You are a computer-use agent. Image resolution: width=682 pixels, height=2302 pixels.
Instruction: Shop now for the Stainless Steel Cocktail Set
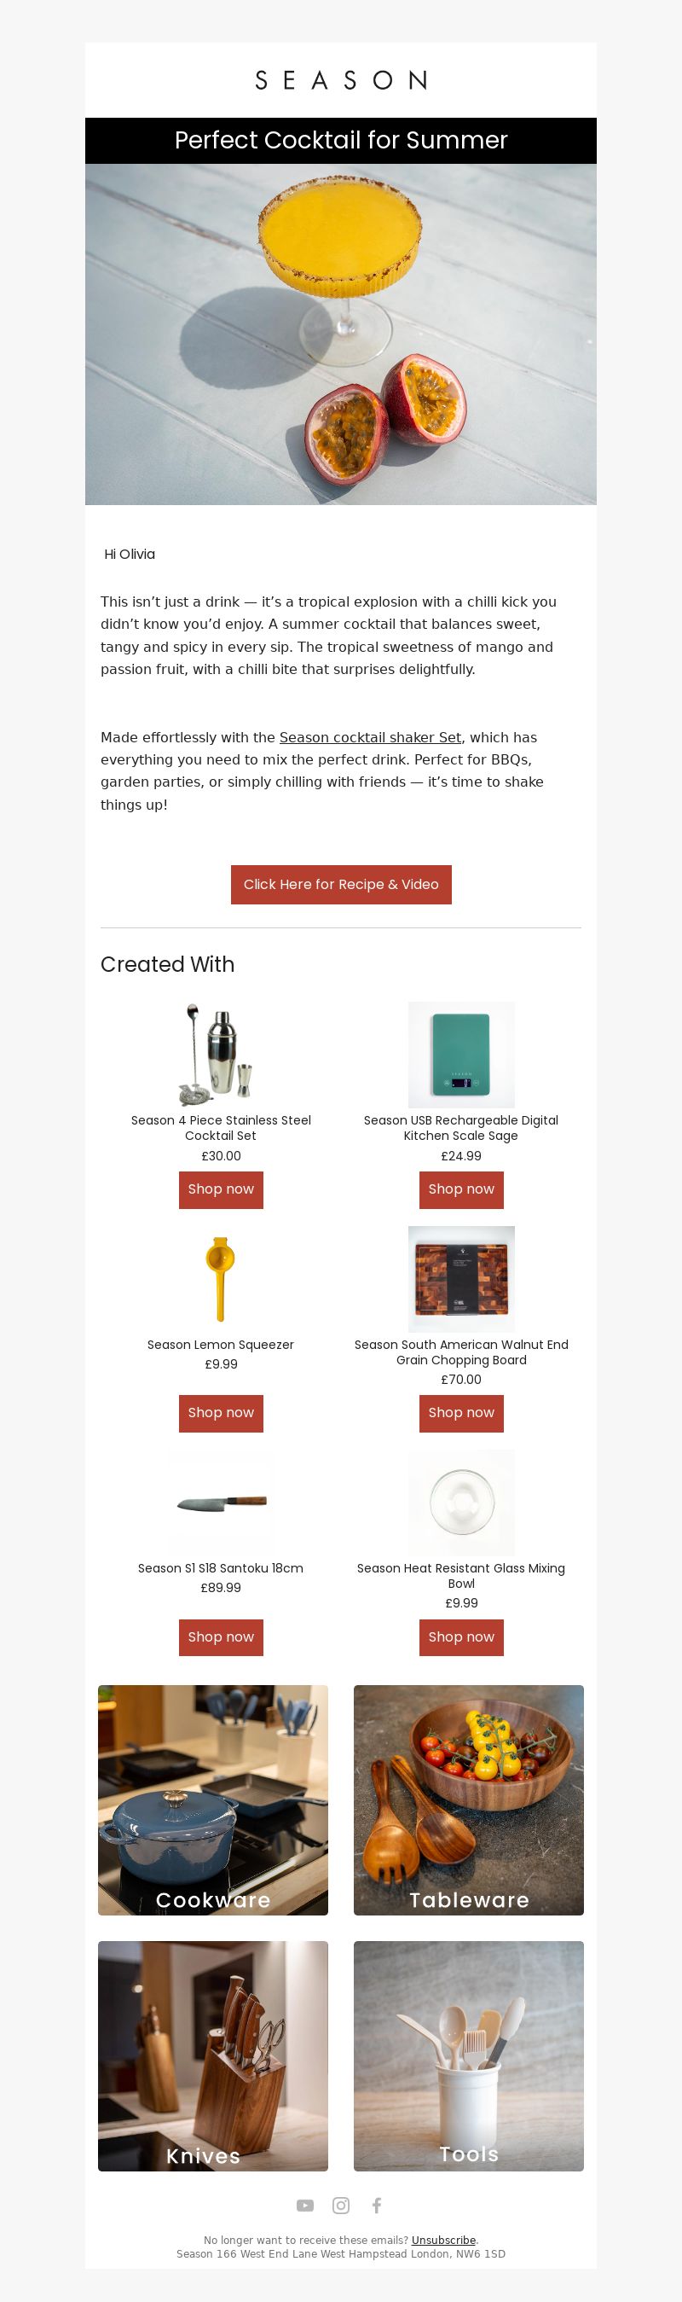221,1189
